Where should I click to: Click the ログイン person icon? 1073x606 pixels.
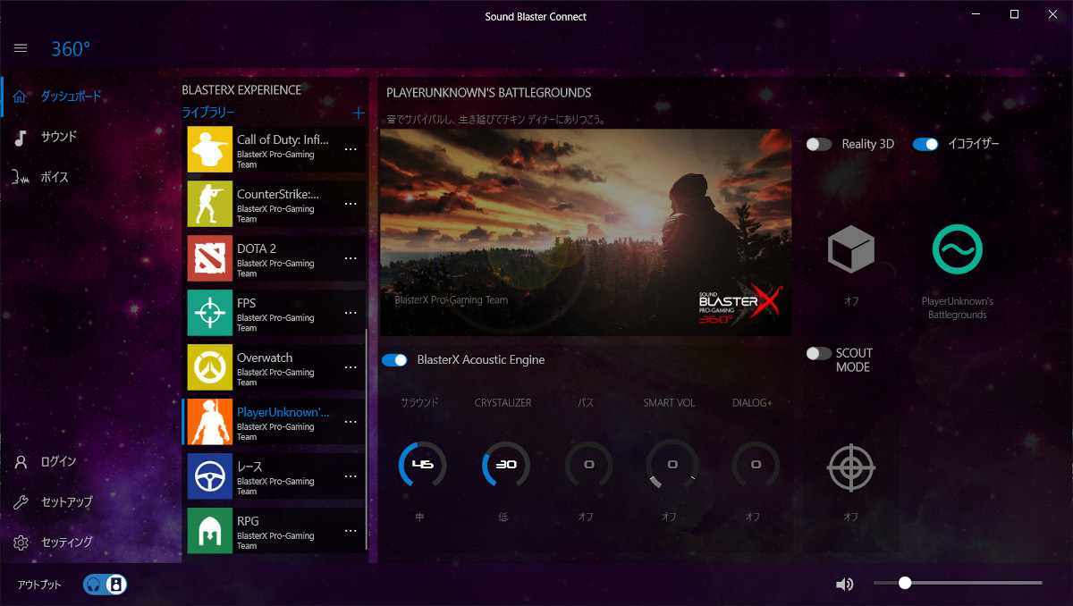coord(21,461)
